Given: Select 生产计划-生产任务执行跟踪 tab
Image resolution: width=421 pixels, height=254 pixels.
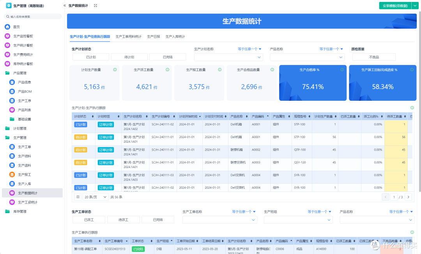Looking at the screenshot, I should [90, 37].
